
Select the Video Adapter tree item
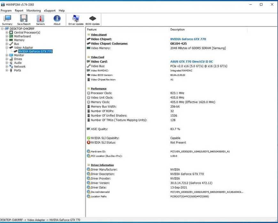click(x=24, y=48)
